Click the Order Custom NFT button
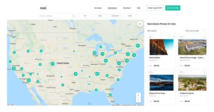The image size is (214, 112). click(155, 8)
